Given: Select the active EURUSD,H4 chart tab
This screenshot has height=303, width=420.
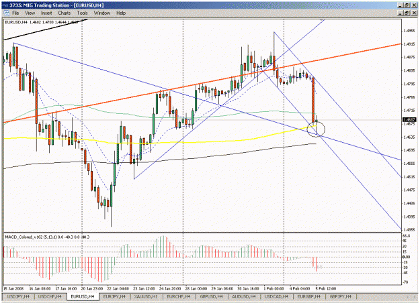Looking at the screenshot, I should pos(83,296).
